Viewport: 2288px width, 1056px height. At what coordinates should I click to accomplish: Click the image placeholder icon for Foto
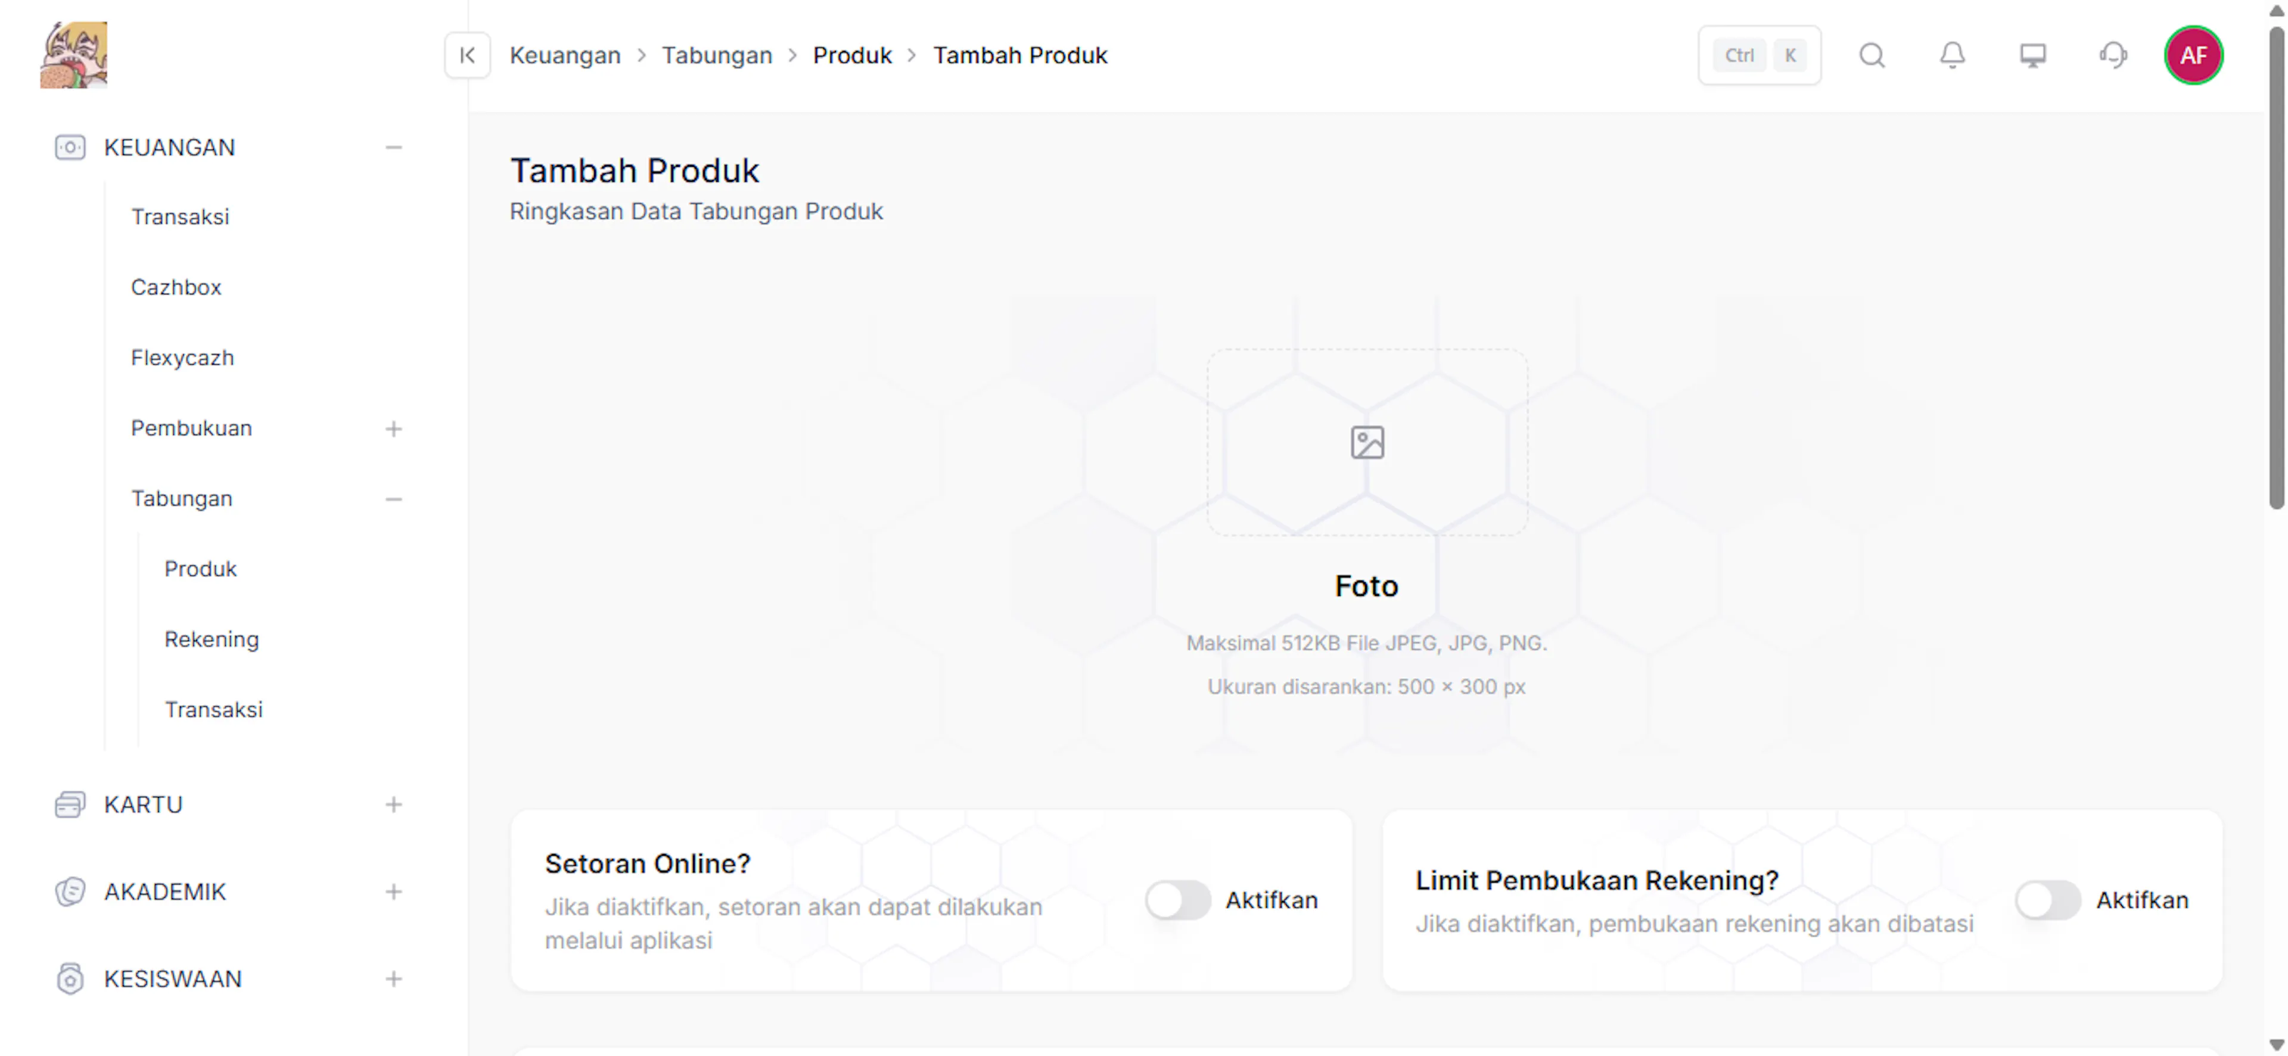pos(1367,442)
